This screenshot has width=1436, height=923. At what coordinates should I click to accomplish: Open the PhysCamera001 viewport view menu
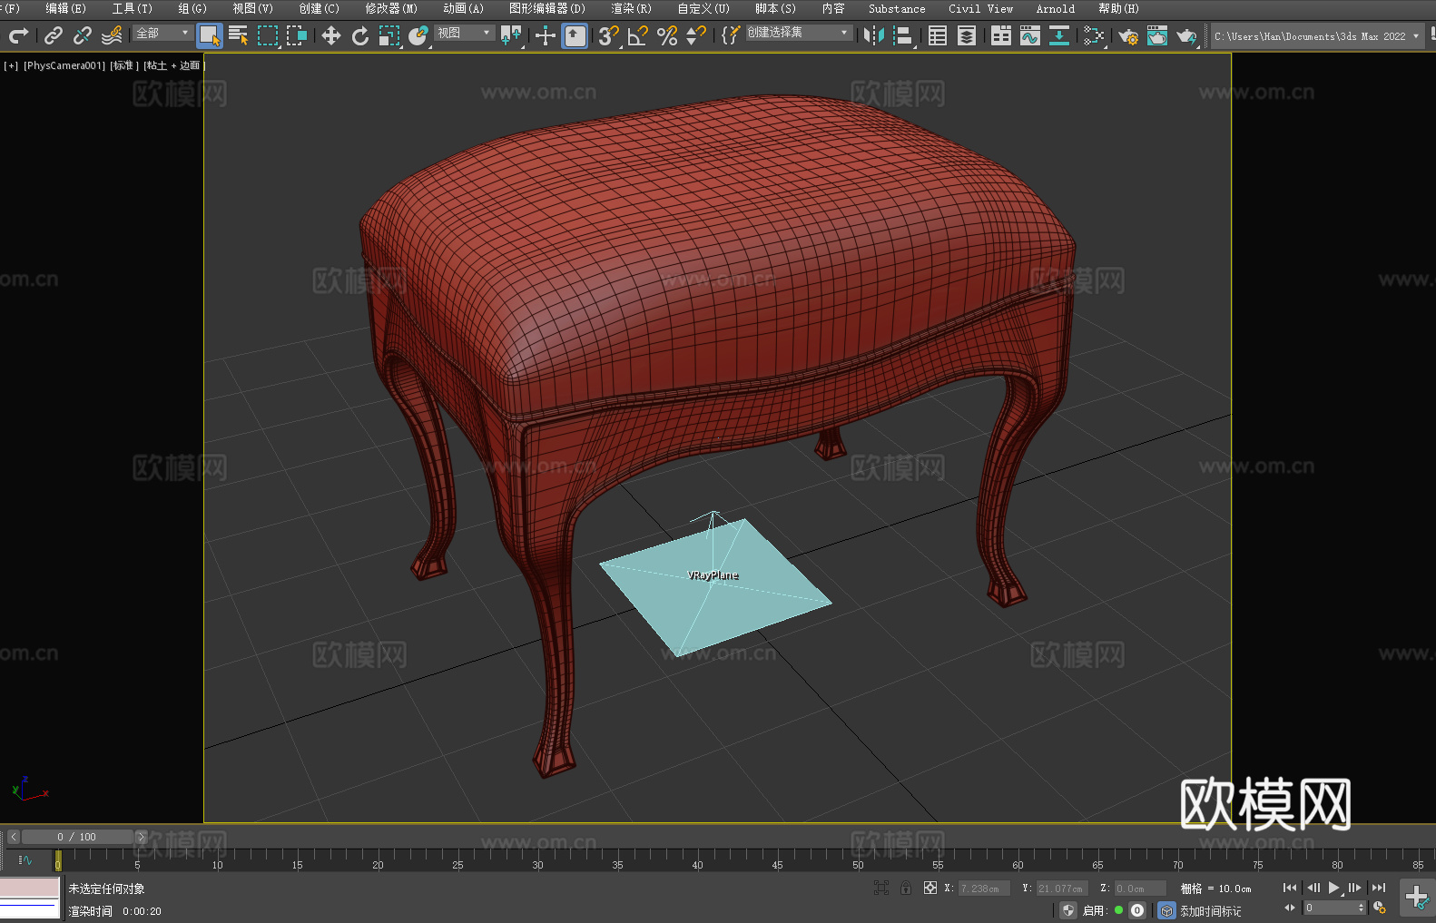coord(64,65)
